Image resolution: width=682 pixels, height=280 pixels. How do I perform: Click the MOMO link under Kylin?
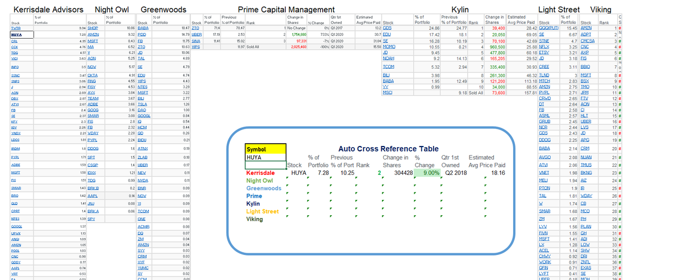pos(389,47)
